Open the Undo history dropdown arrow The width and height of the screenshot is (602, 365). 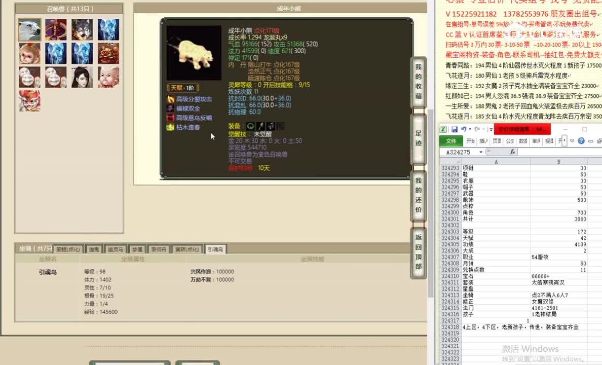pos(470,128)
